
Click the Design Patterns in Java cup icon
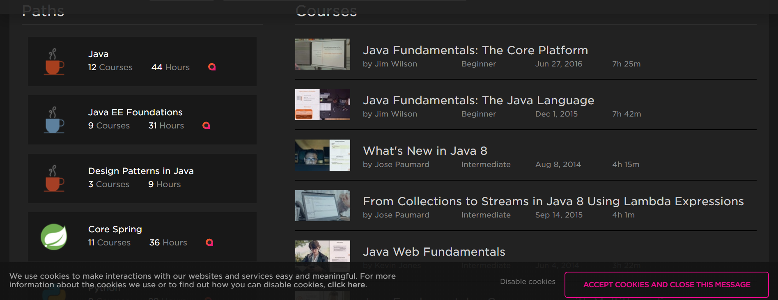pos(54,179)
